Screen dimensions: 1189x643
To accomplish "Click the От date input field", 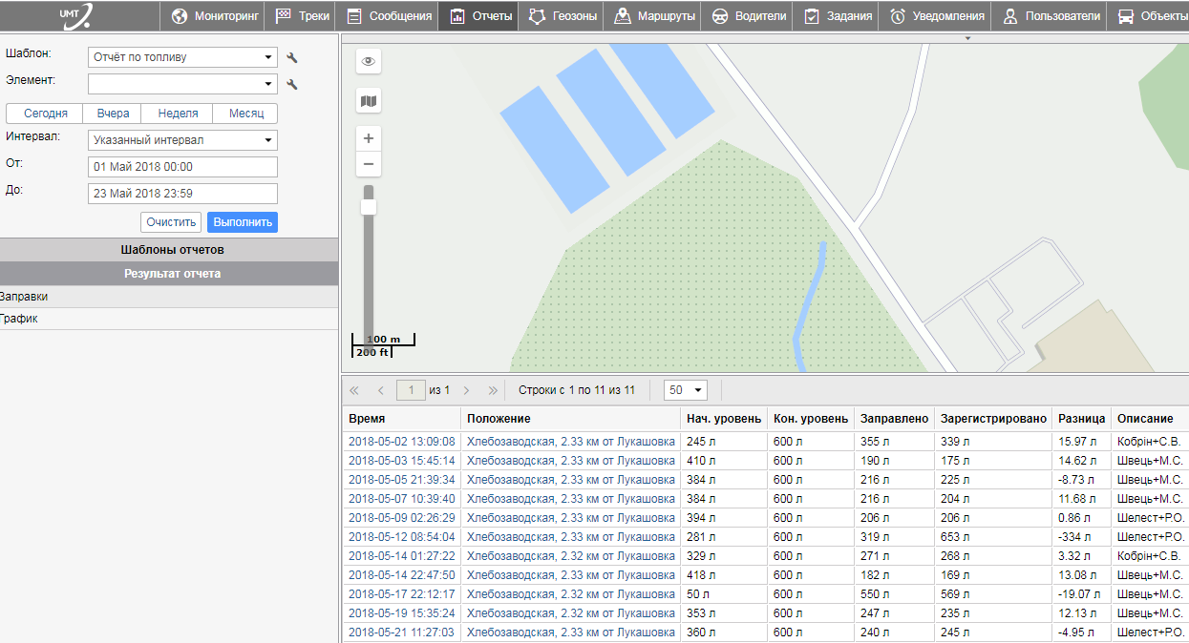I will pyautogui.click(x=182, y=167).
